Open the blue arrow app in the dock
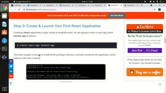 coord(4,57)
